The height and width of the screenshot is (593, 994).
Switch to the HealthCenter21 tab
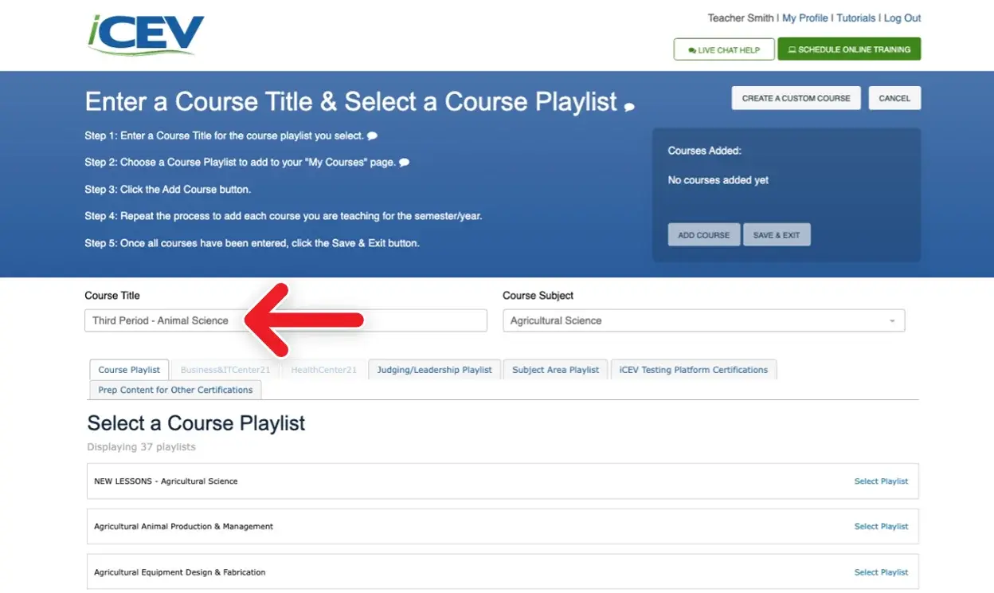coord(323,370)
